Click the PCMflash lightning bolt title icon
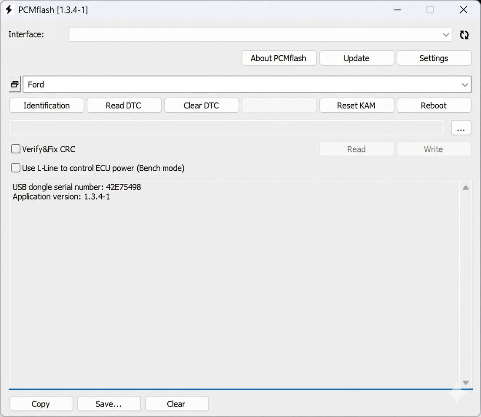Screen dimensions: 481x417 [x=9, y=10]
